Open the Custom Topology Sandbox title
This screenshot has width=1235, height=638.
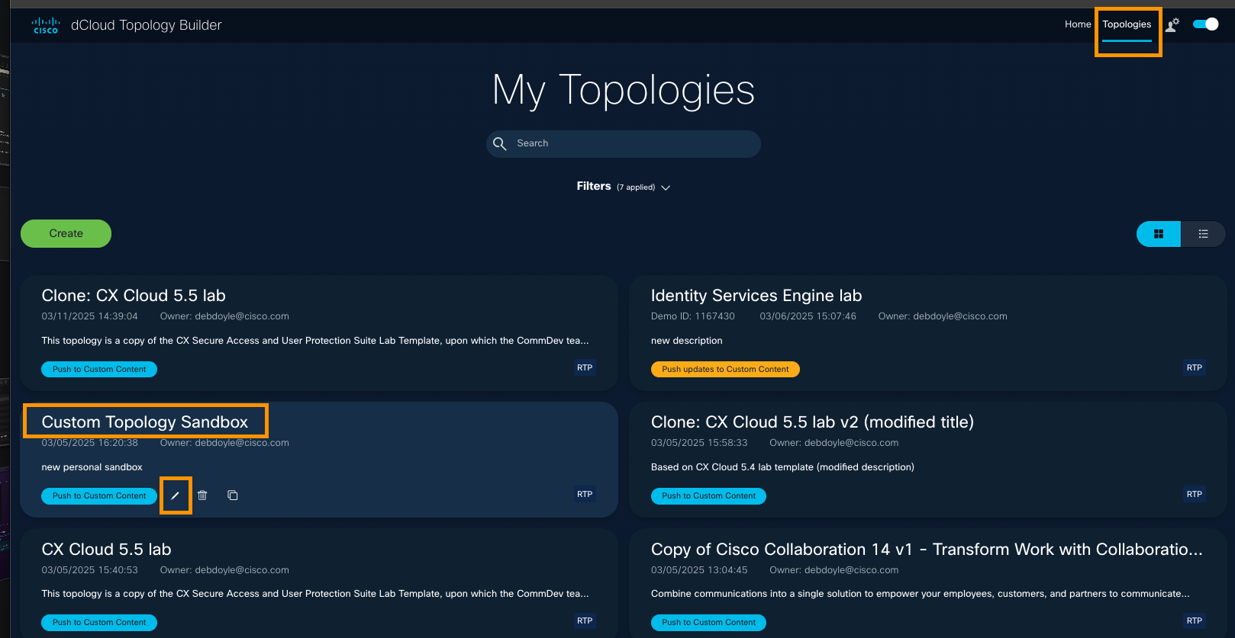coord(145,422)
